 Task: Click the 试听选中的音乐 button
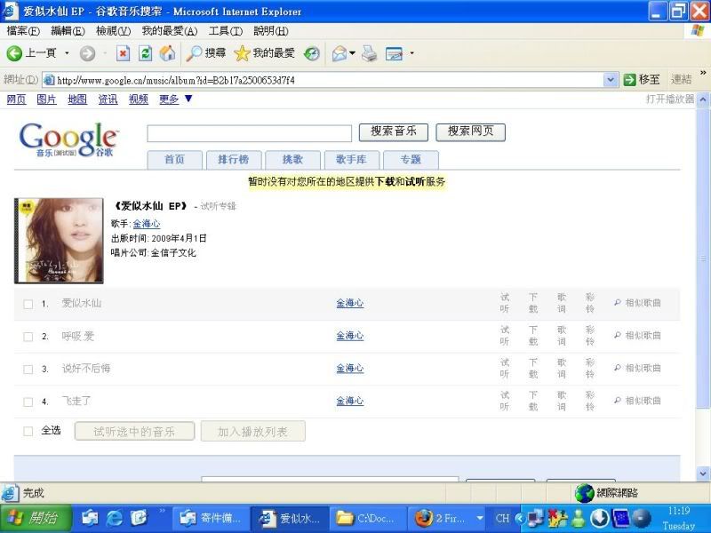click(x=135, y=431)
